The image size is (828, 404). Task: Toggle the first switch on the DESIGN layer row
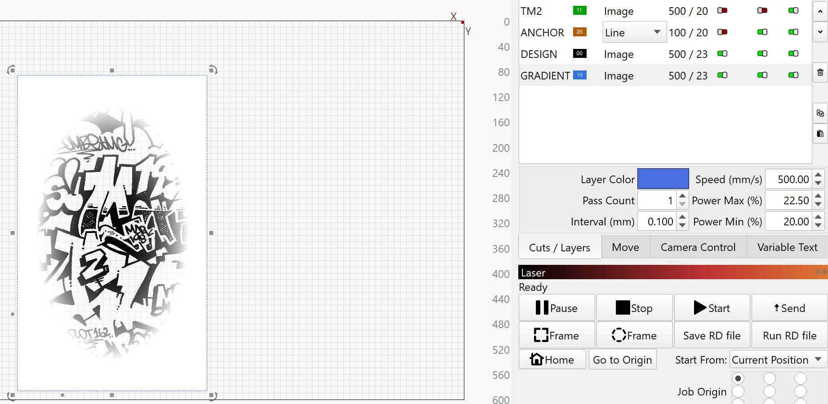722,53
